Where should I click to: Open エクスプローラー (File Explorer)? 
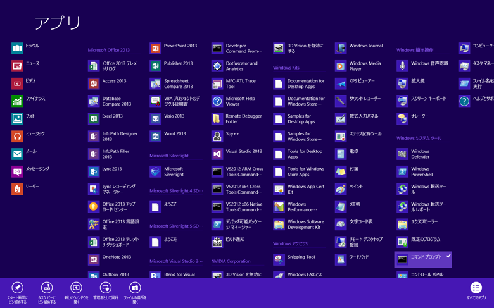(417, 225)
